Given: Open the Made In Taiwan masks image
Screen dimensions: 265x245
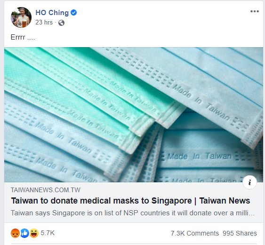Looking at the screenshot, I should pyautogui.click(x=134, y=114).
